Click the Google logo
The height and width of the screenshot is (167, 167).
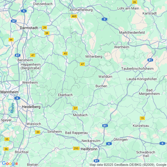click(10, 163)
